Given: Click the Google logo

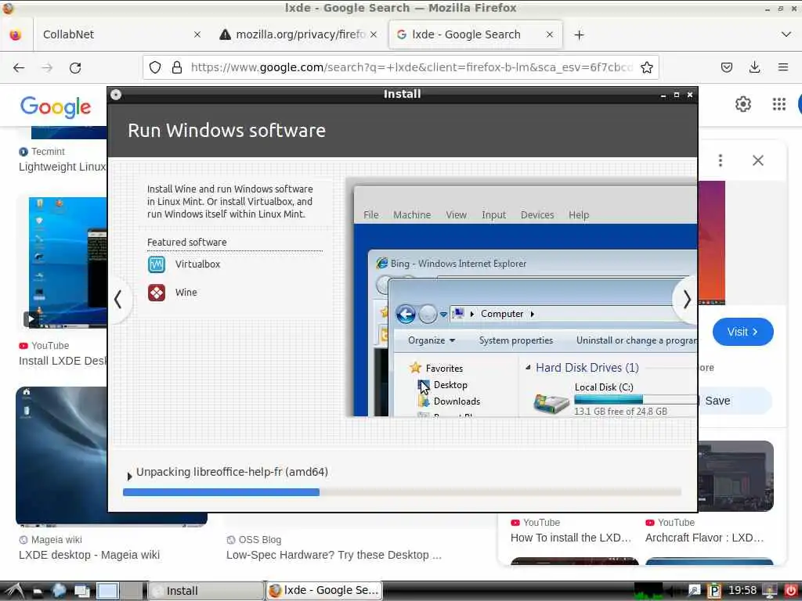Looking at the screenshot, I should pyautogui.click(x=56, y=106).
